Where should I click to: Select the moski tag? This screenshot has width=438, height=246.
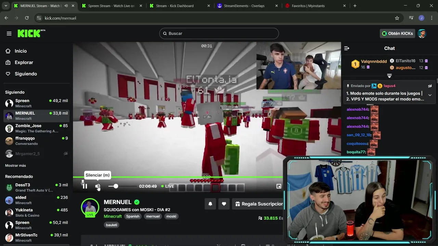point(171,216)
